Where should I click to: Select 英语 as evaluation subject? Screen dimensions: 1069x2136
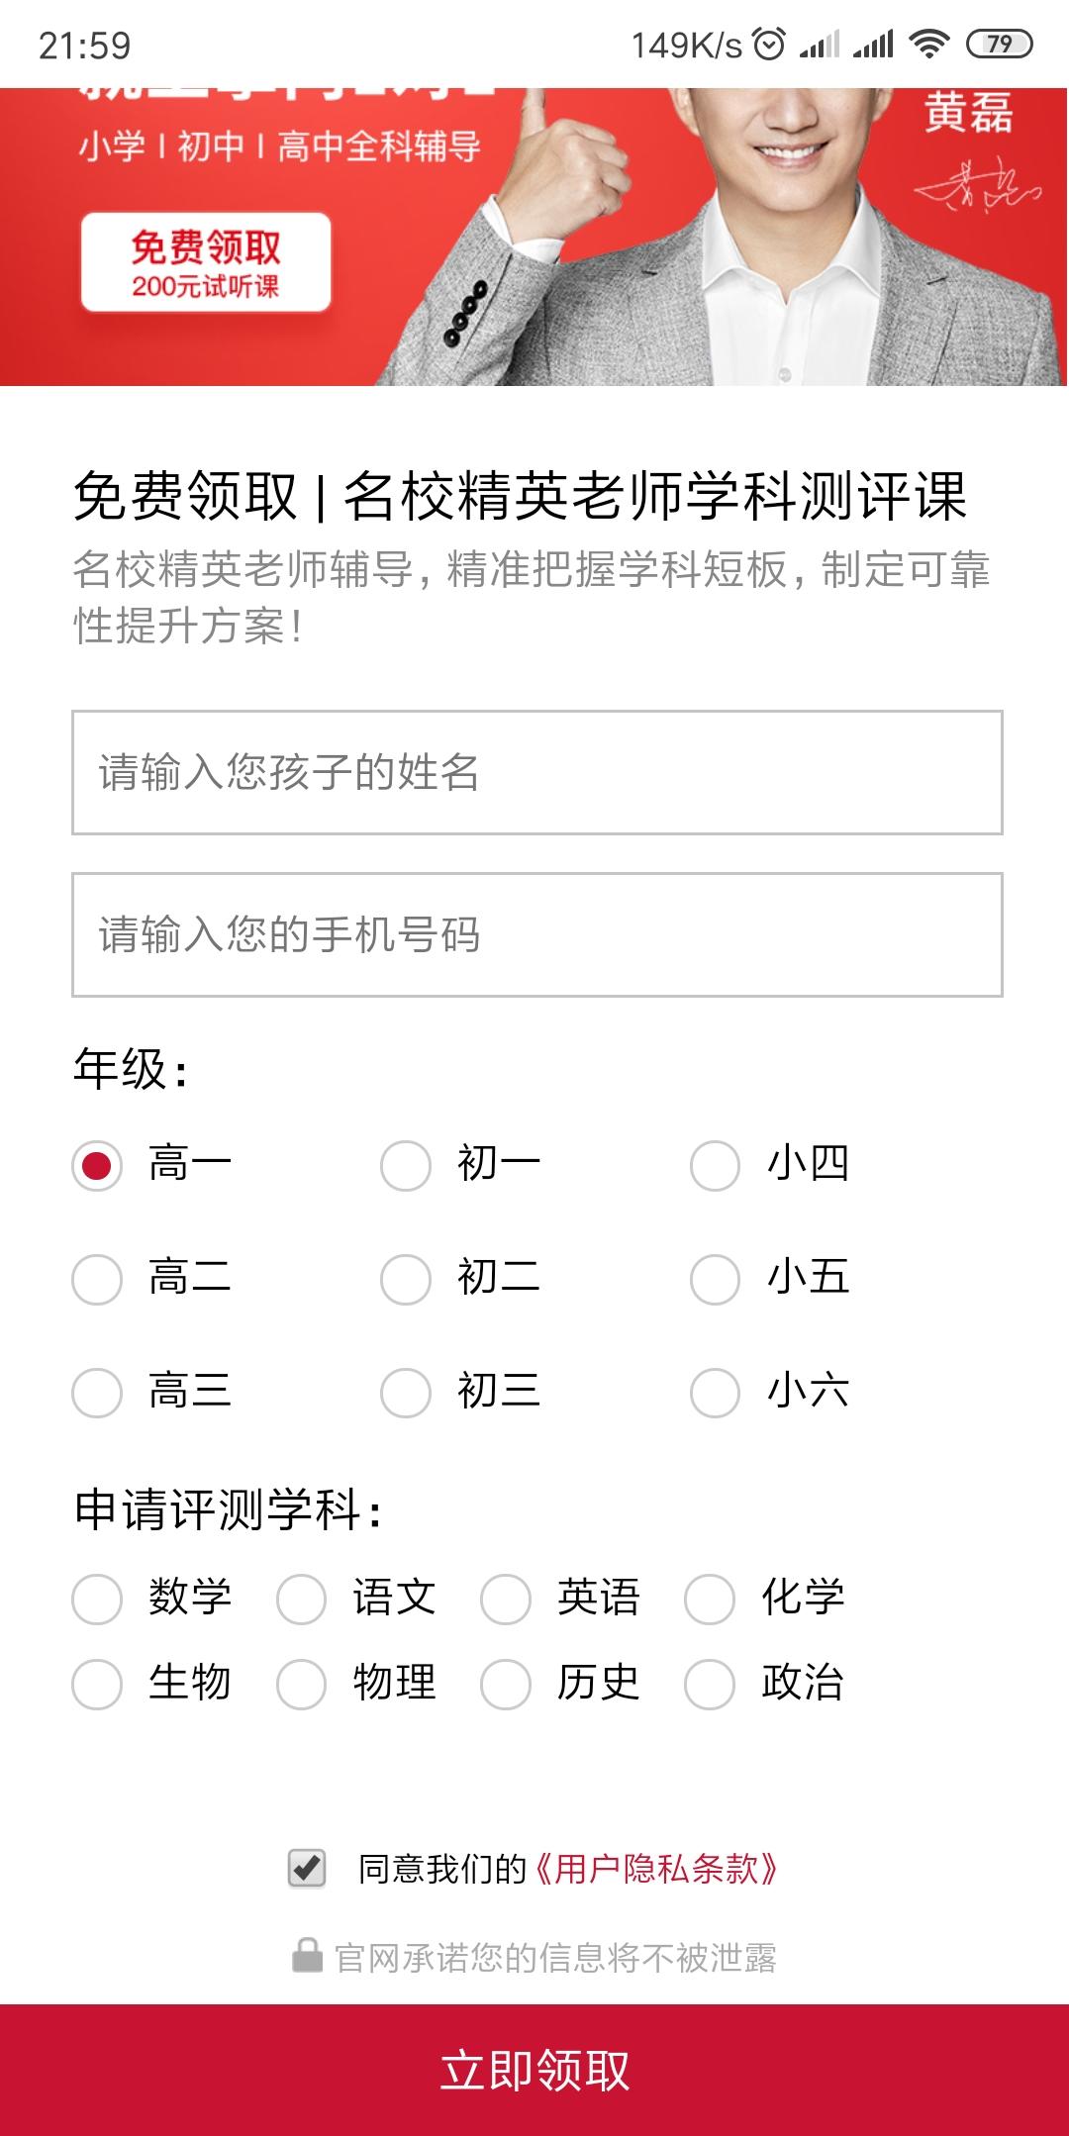point(506,1600)
